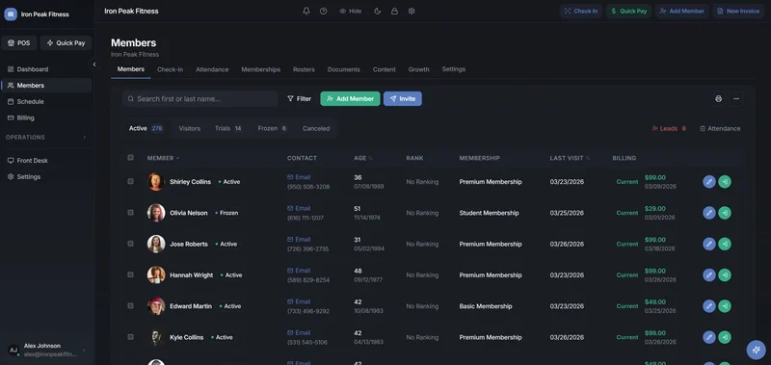
Task: Open the Filter options
Action: click(x=299, y=99)
